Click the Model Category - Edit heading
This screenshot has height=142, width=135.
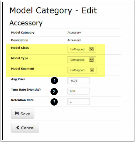53,11
